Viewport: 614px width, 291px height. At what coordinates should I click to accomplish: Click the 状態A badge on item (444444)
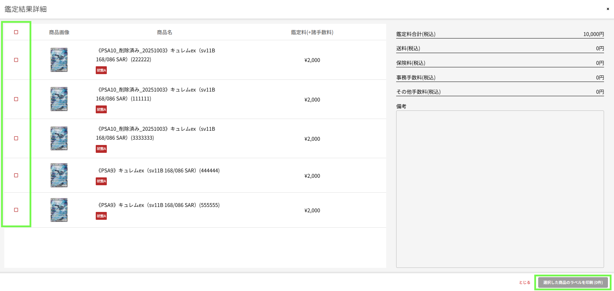pos(101,181)
